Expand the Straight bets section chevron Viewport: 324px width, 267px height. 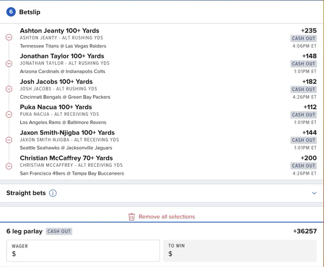pos(314,193)
